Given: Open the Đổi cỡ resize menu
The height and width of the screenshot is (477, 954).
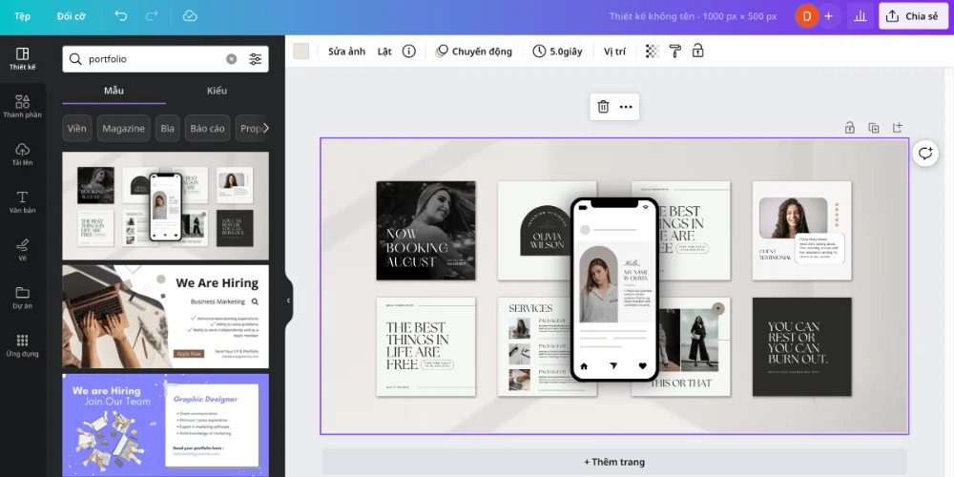Looking at the screenshot, I should 72,16.
